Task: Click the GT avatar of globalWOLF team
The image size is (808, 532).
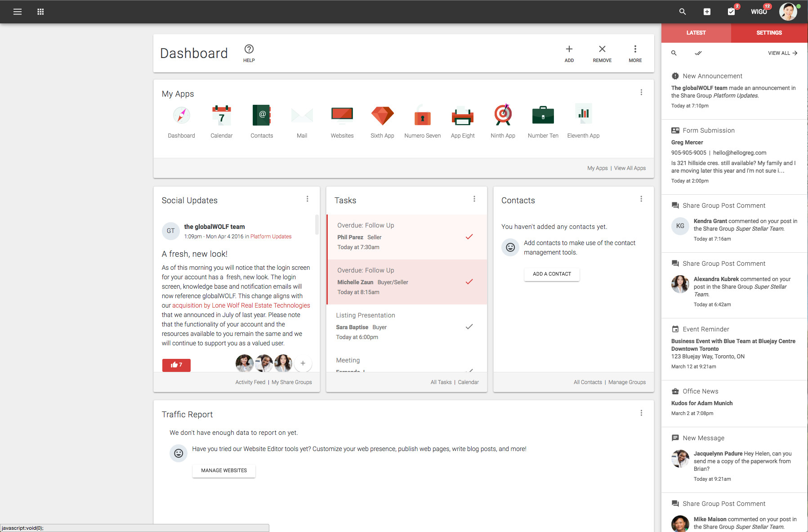Action: tap(171, 231)
